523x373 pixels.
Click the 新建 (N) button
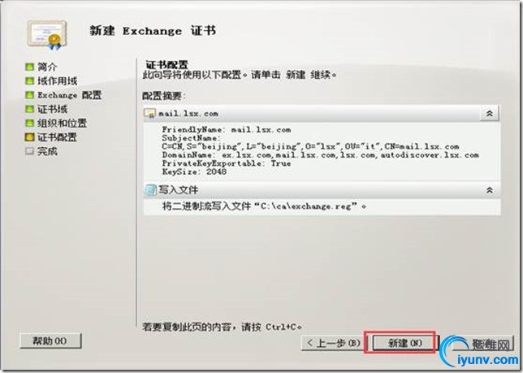click(404, 343)
